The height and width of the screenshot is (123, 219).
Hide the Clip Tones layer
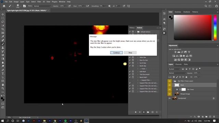click(x=170, y=90)
